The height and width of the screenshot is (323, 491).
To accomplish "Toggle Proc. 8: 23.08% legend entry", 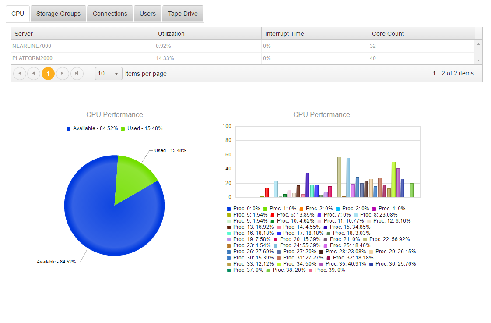I will point(376,215).
